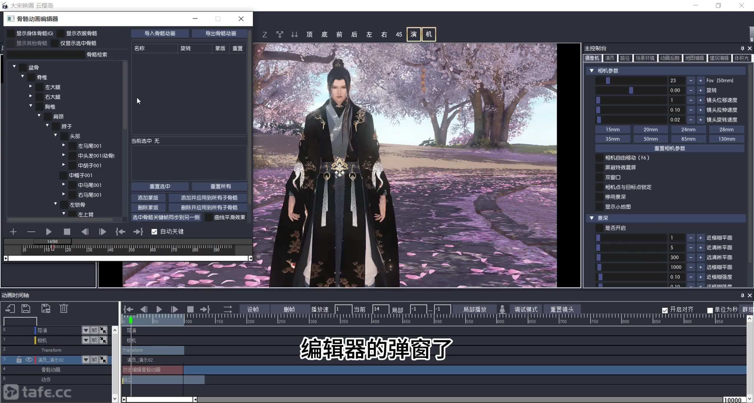Enable 显示身体骨骼(G) checkbox

coord(11,33)
